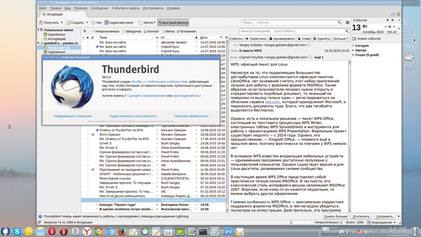Viewport: 421px width, 237px height.
Task: Expand the Больше actions dropdown
Action: pyautogui.click(x=340, y=38)
